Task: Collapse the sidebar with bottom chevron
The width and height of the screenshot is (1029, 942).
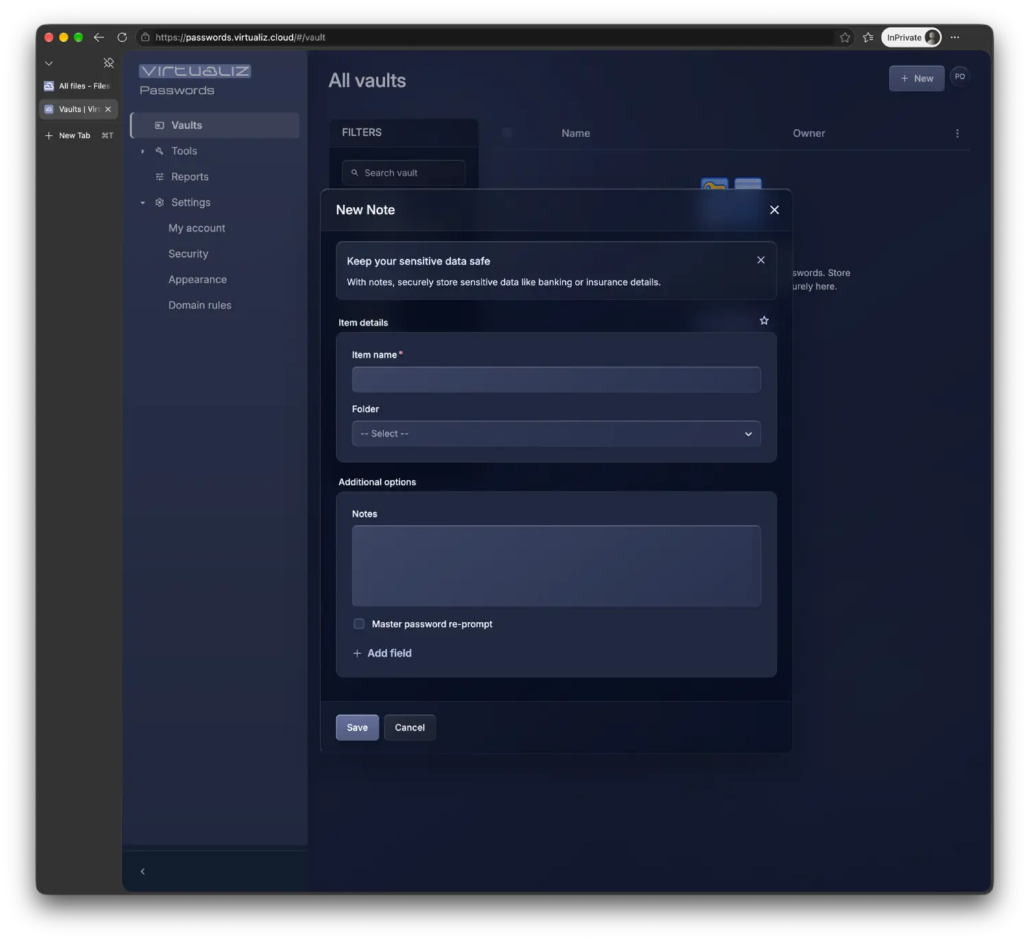Action: (x=143, y=871)
